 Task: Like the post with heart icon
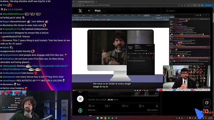click(x=123, y=106)
